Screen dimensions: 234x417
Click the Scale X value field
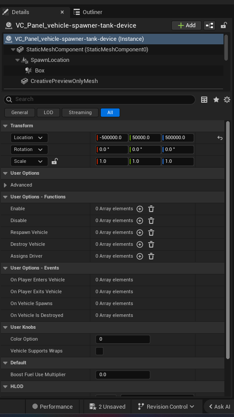(112, 162)
